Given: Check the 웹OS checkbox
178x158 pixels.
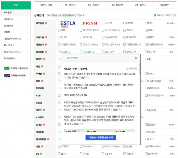Looking at the screenshot, I should click(x=59, y=154).
